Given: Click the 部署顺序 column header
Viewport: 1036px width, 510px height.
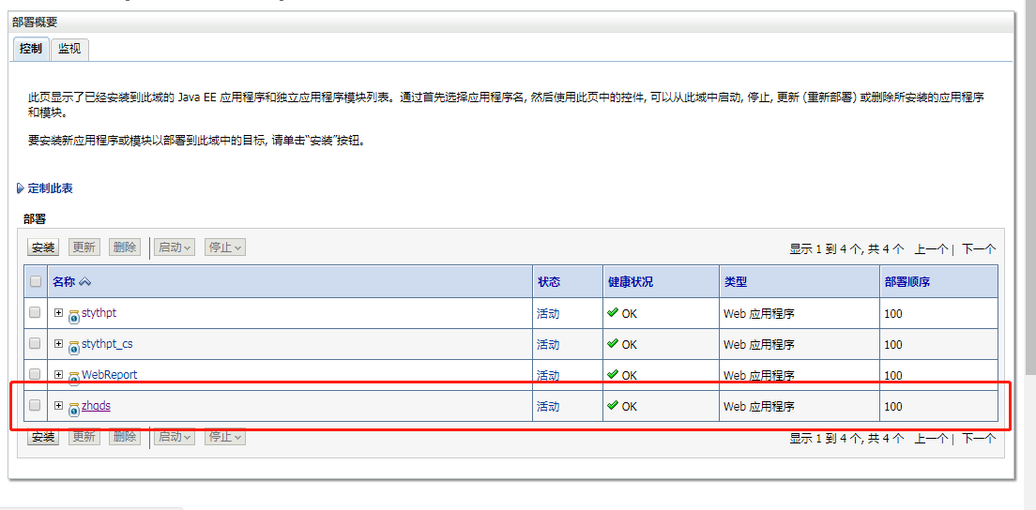Looking at the screenshot, I should point(907,282).
